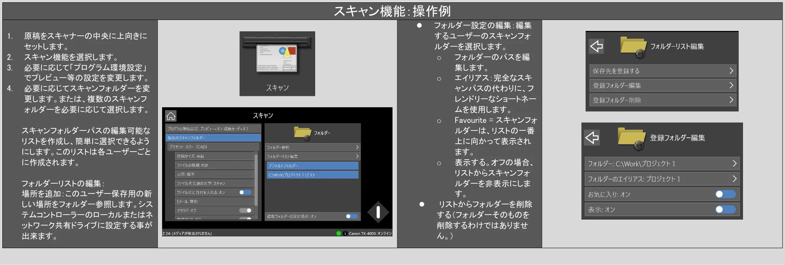
Task: Edit ファイル名先頭の文字: スキャン
Action: [214, 183]
